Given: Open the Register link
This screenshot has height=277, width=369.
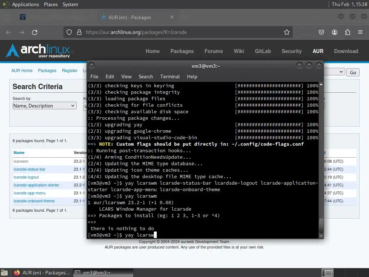Looking at the screenshot, I should [x=70, y=70].
